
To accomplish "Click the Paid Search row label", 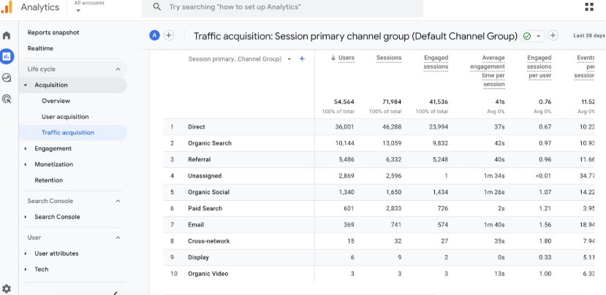I will (205, 208).
